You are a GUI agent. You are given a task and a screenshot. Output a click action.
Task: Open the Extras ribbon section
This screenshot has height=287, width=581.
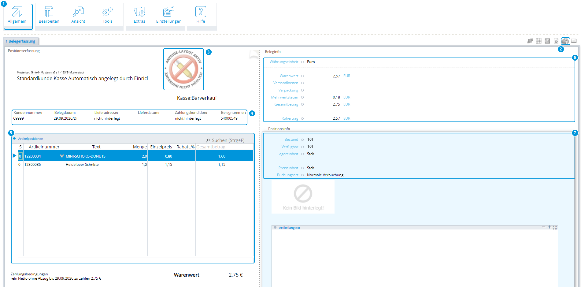tap(139, 15)
